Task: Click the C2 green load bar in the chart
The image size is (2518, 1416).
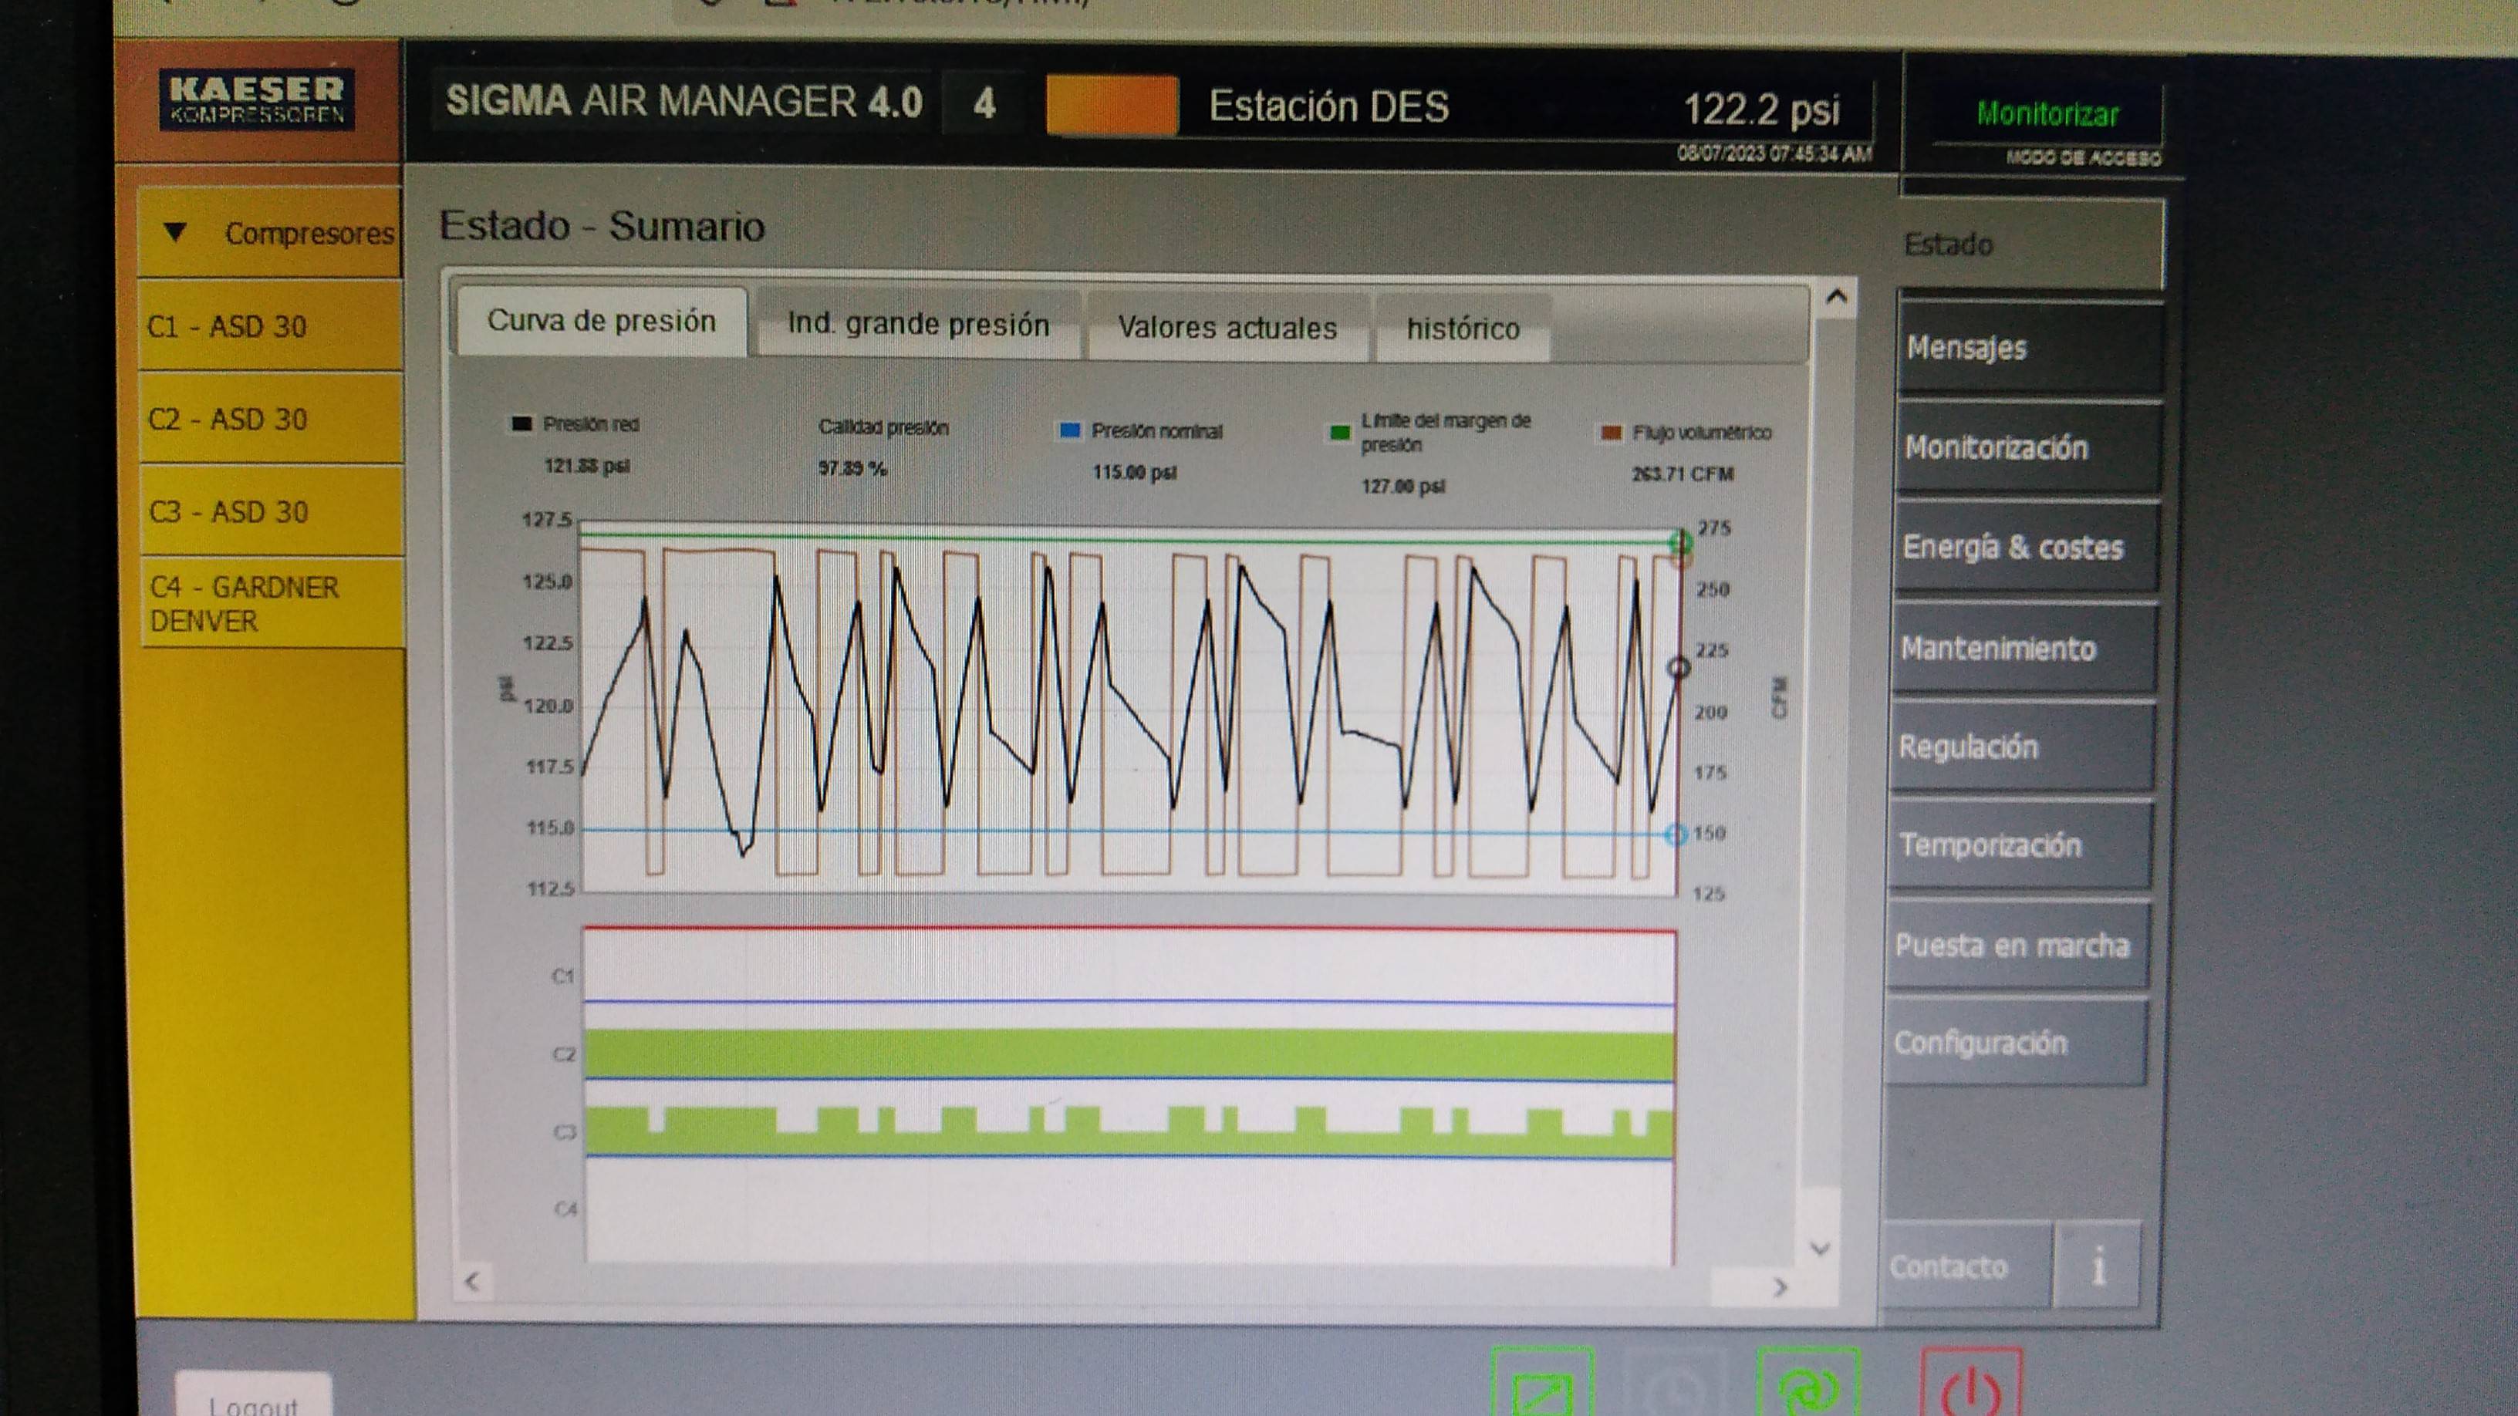Action: point(1129,1055)
